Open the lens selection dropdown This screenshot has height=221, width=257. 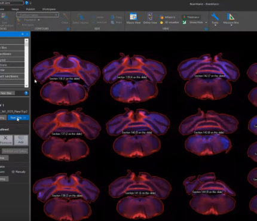coord(11,3)
